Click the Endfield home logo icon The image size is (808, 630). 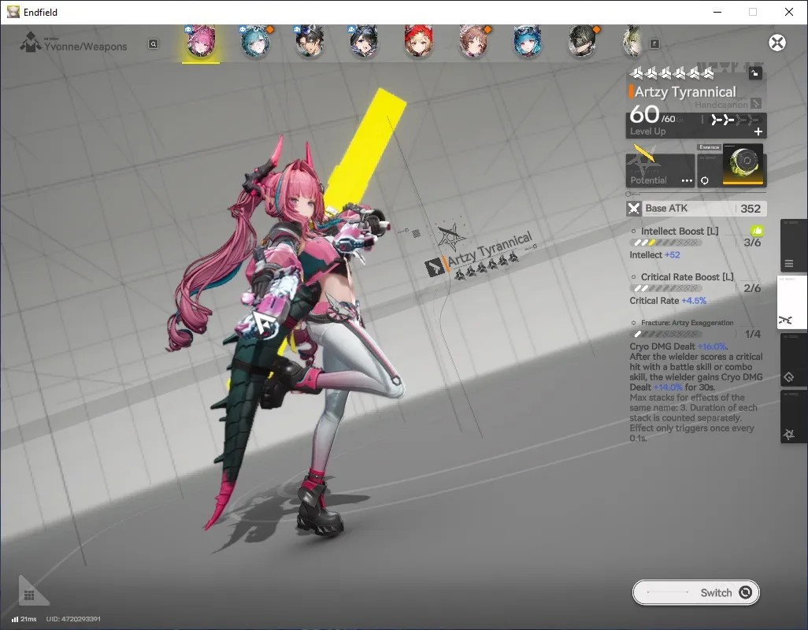click(x=31, y=43)
